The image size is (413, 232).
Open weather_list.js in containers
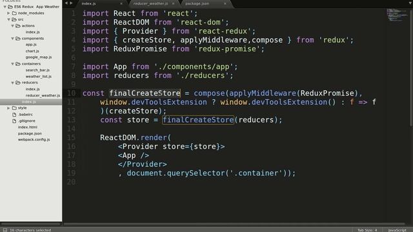(39, 77)
